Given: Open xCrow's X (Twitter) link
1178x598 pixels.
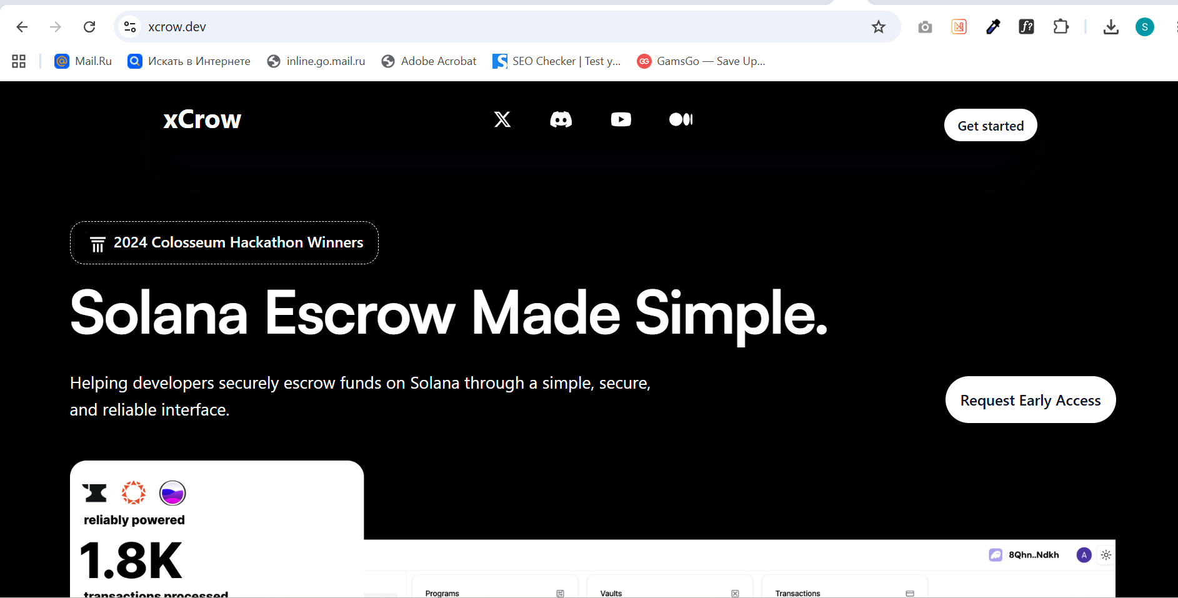Looking at the screenshot, I should 502,119.
